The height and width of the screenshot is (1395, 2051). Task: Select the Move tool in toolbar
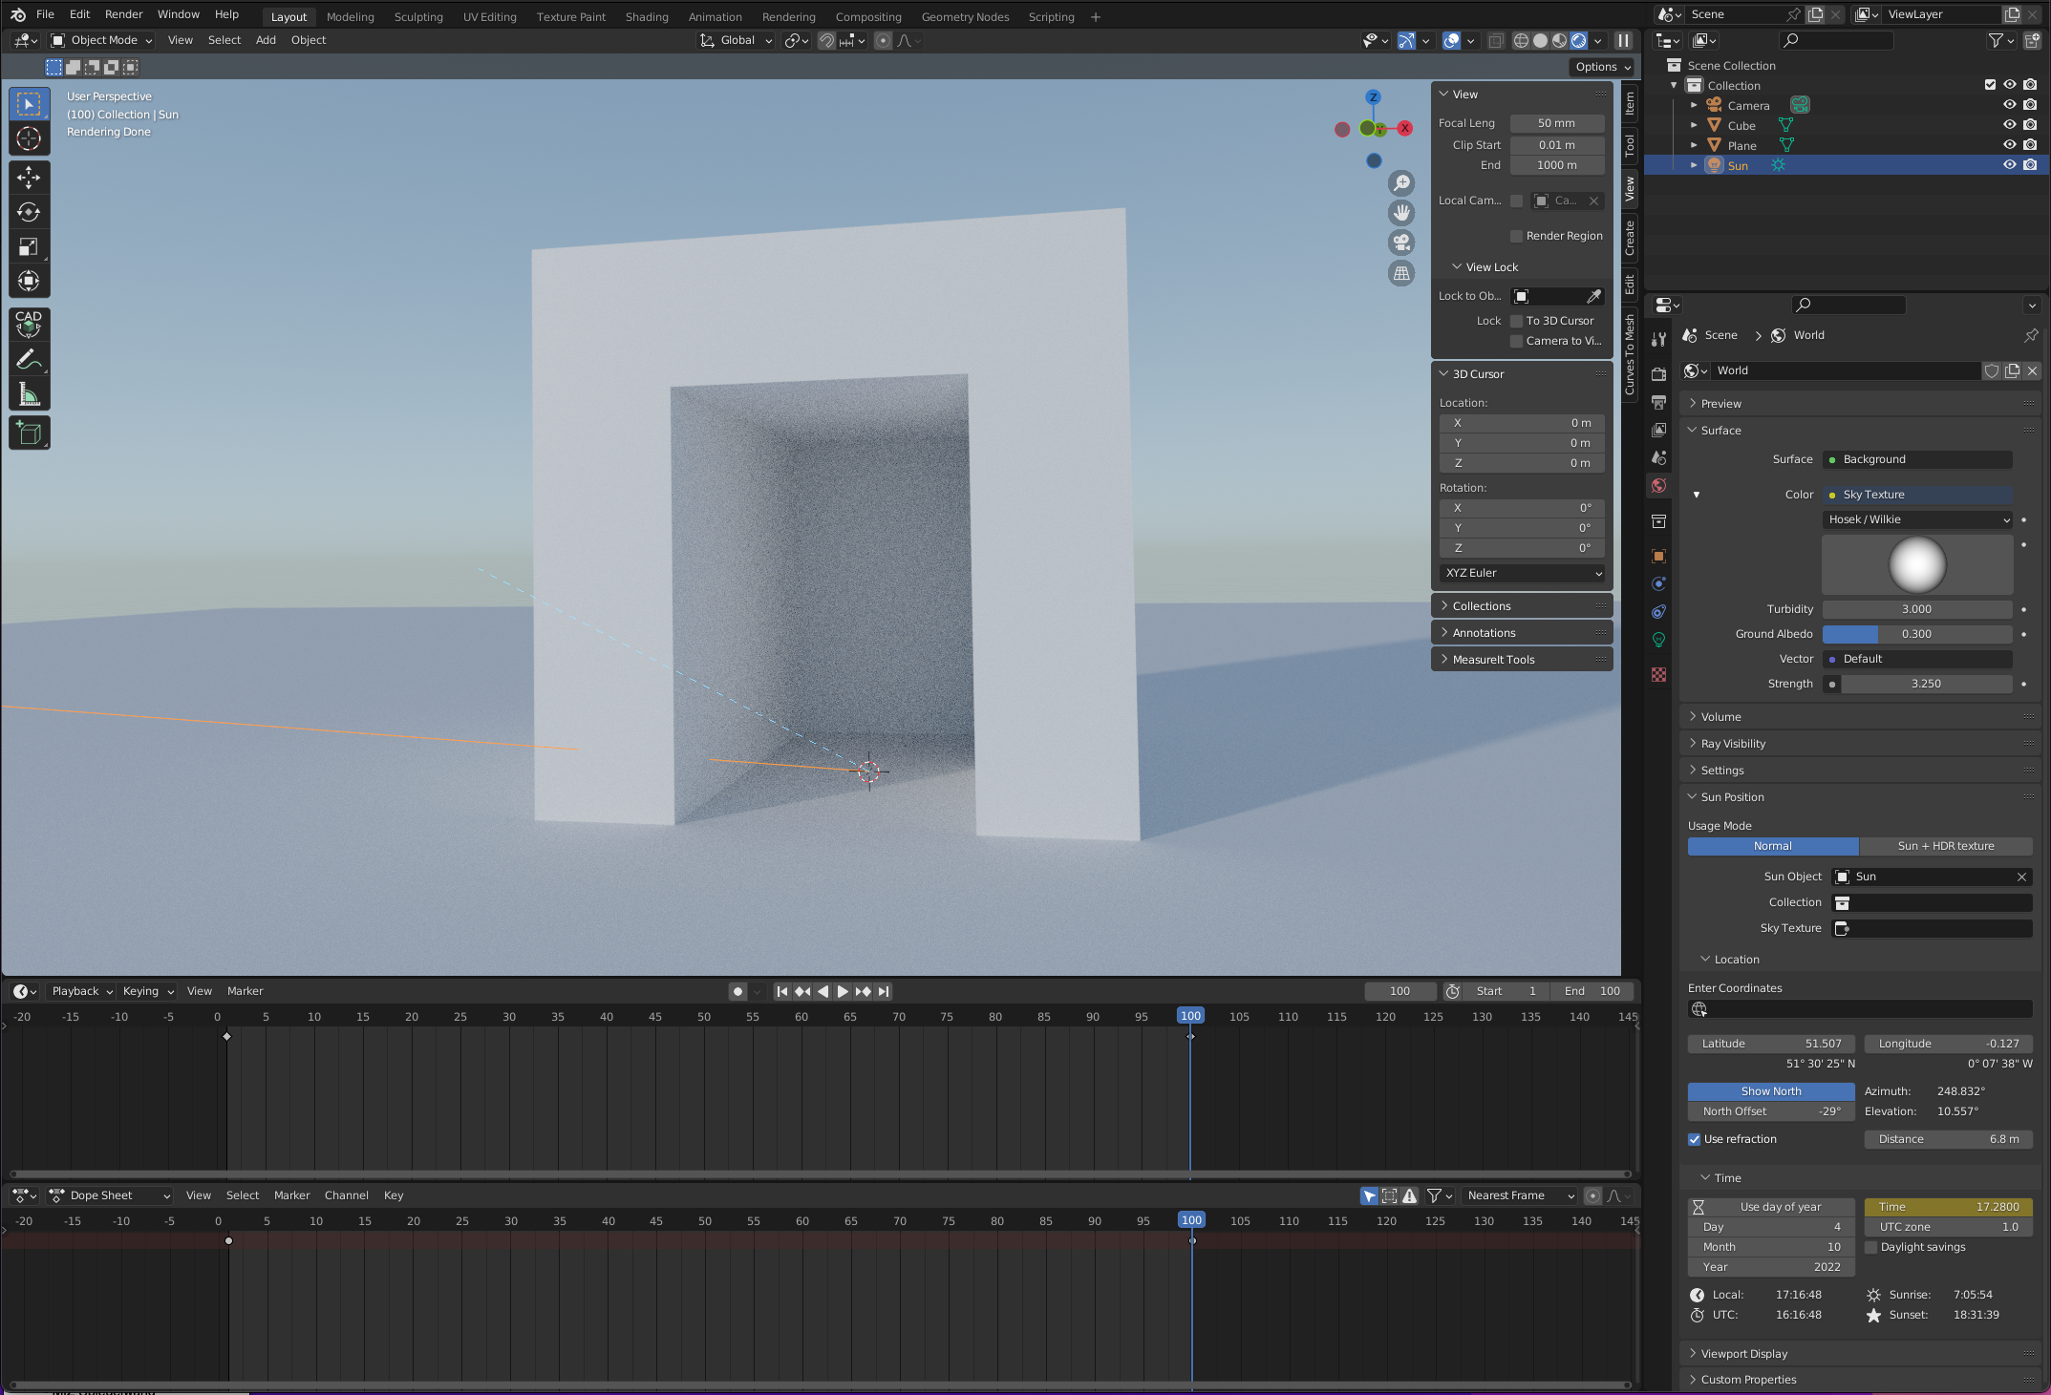coord(29,178)
